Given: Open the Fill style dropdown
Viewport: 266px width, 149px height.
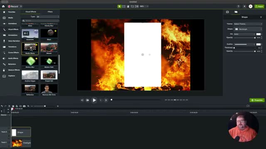Looking at the screenshot, I should tap(244, 34).
